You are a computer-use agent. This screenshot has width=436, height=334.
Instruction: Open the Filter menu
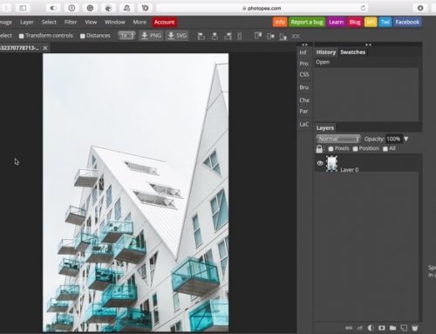[x=71, y=22]
